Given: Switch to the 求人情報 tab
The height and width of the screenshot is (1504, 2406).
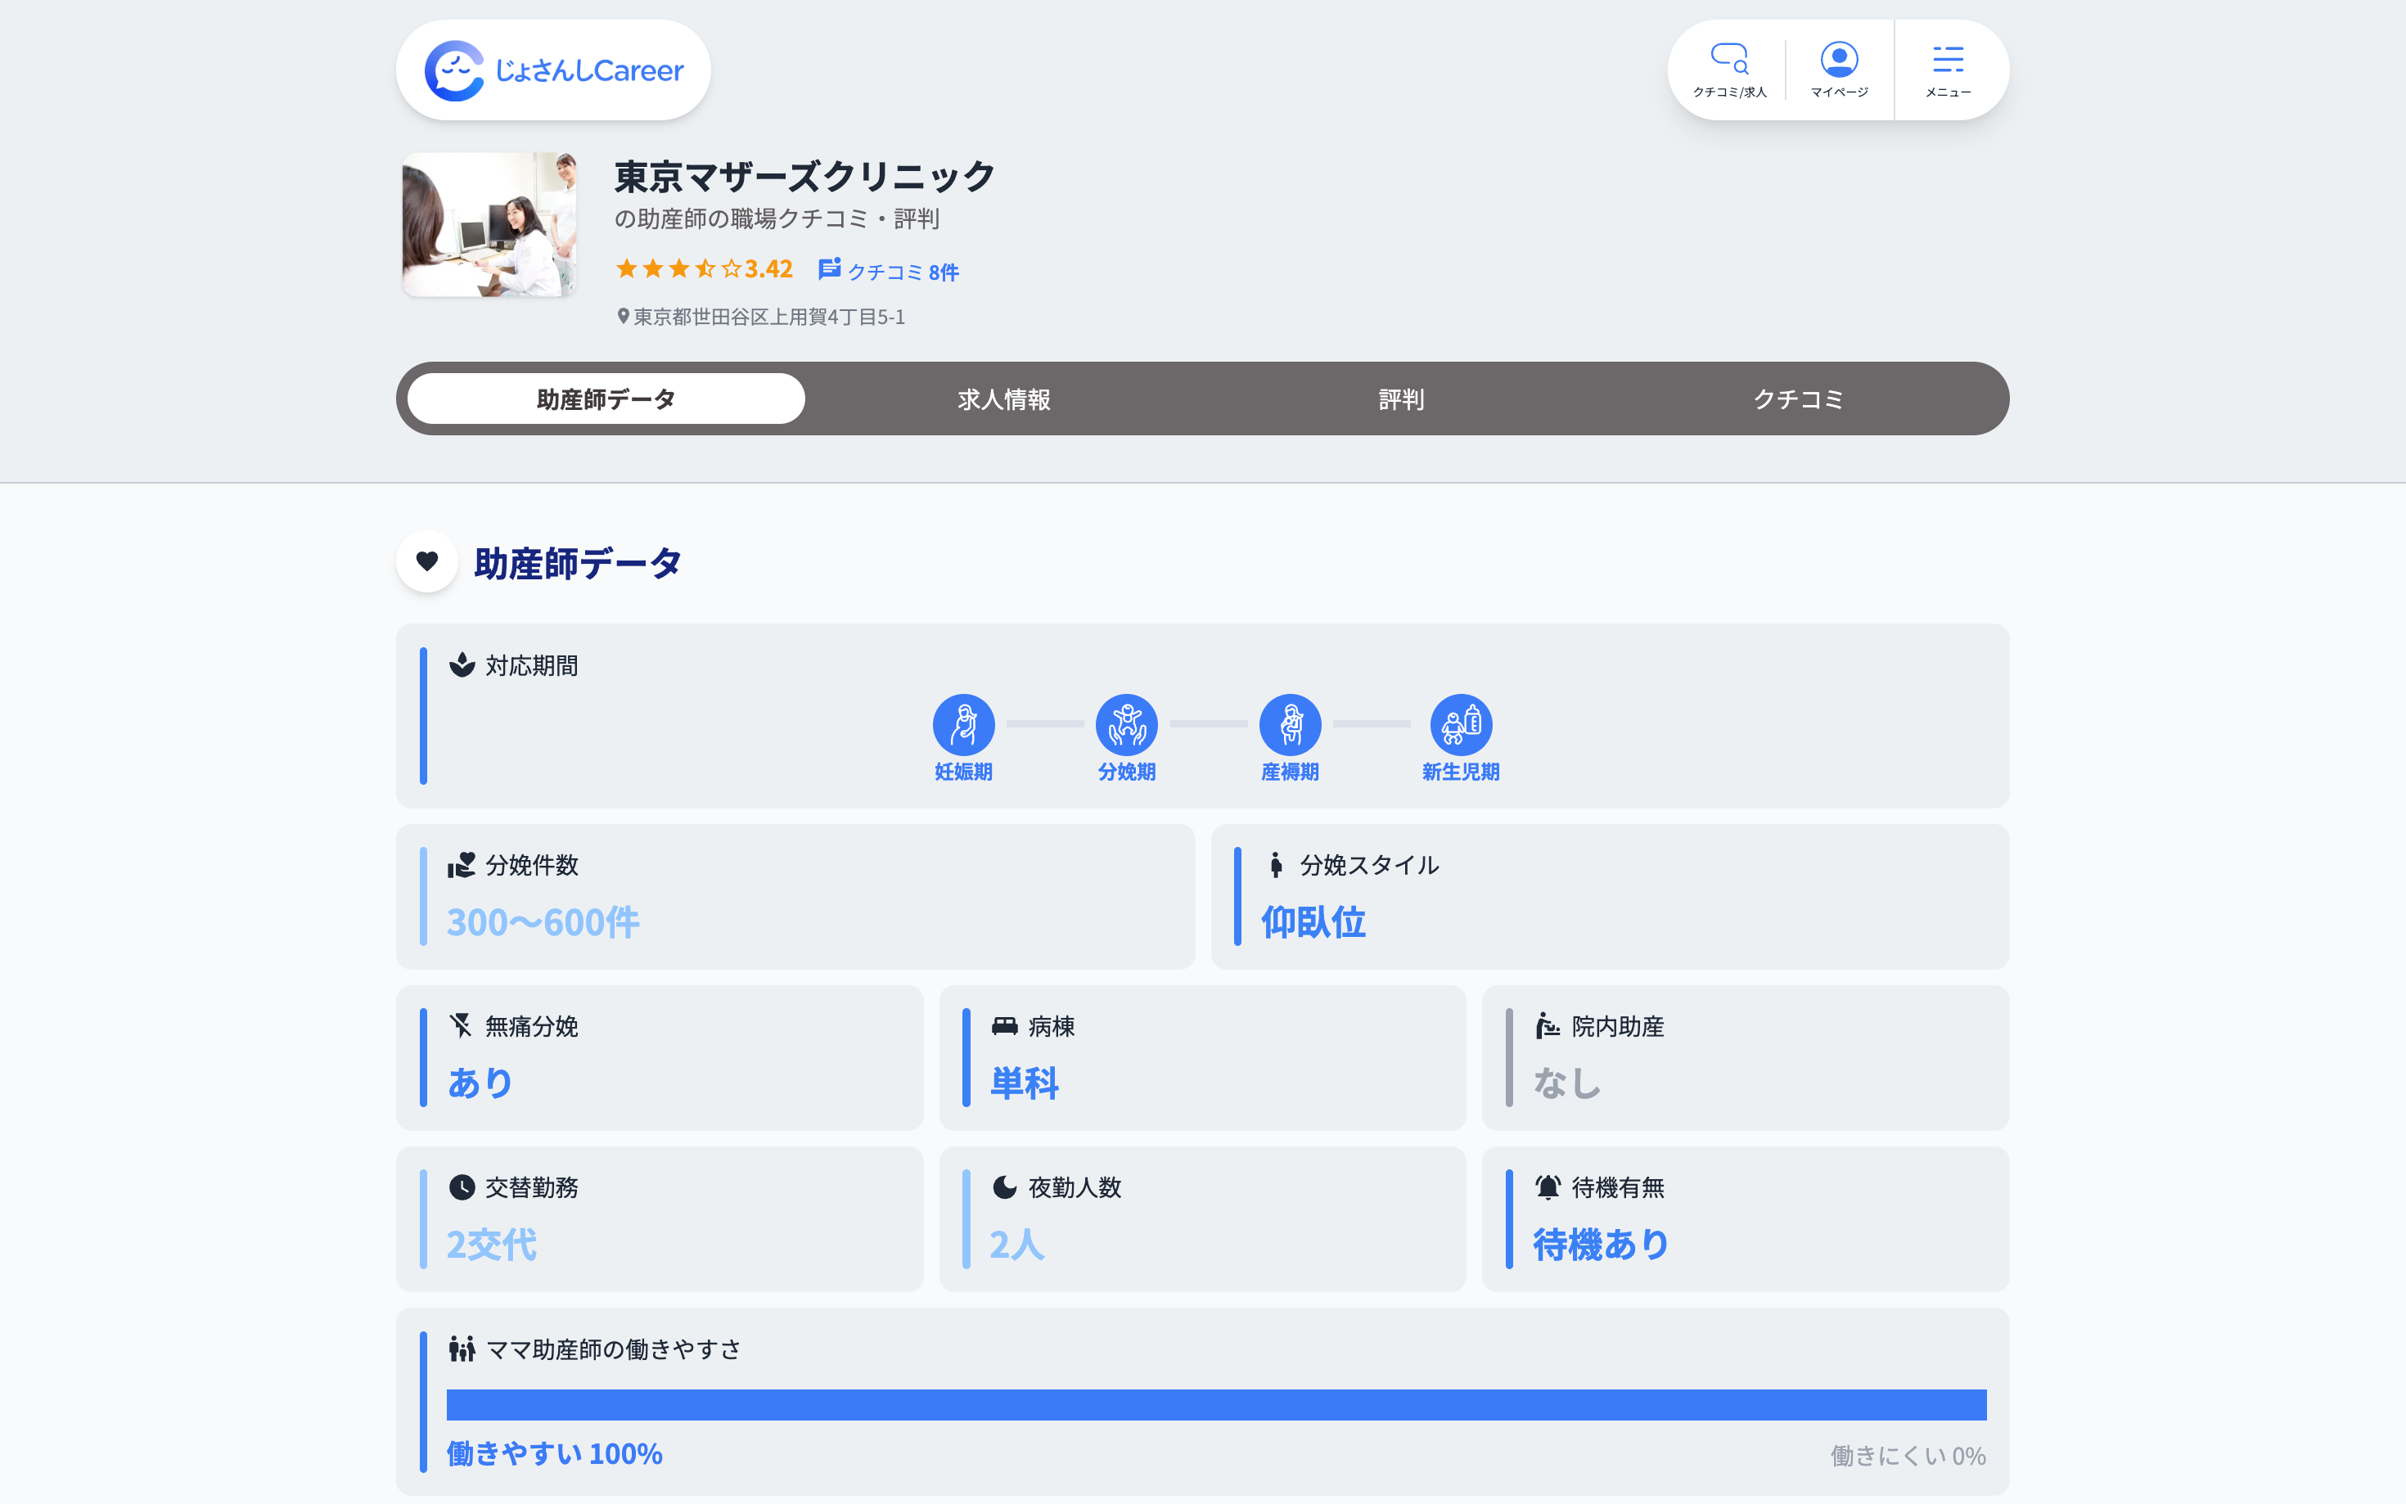Looking at the screenshot, I should (x=1003, y=399).
